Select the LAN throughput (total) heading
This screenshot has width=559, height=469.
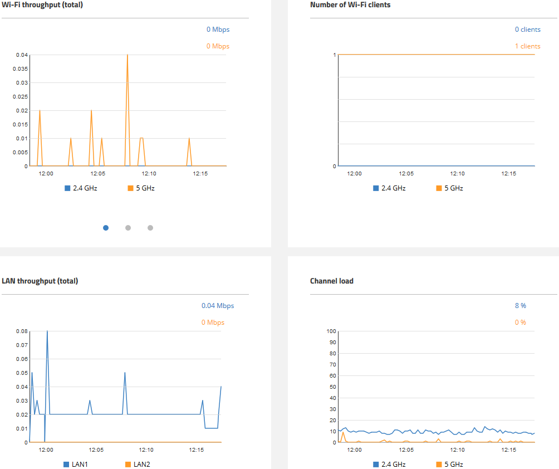pyautogui.click(x=40, y=281)
